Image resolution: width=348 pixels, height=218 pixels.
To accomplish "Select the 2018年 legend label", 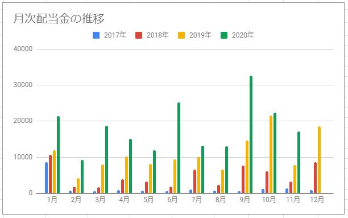I will [158, 35].
